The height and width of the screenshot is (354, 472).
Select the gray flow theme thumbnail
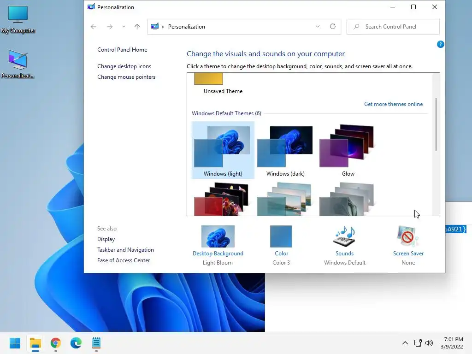[x=347, y=199]
